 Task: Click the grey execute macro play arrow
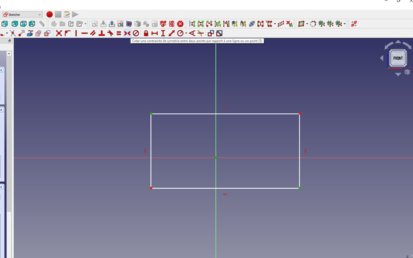75,15
